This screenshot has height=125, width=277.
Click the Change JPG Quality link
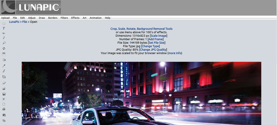click(x=153, y=50)
